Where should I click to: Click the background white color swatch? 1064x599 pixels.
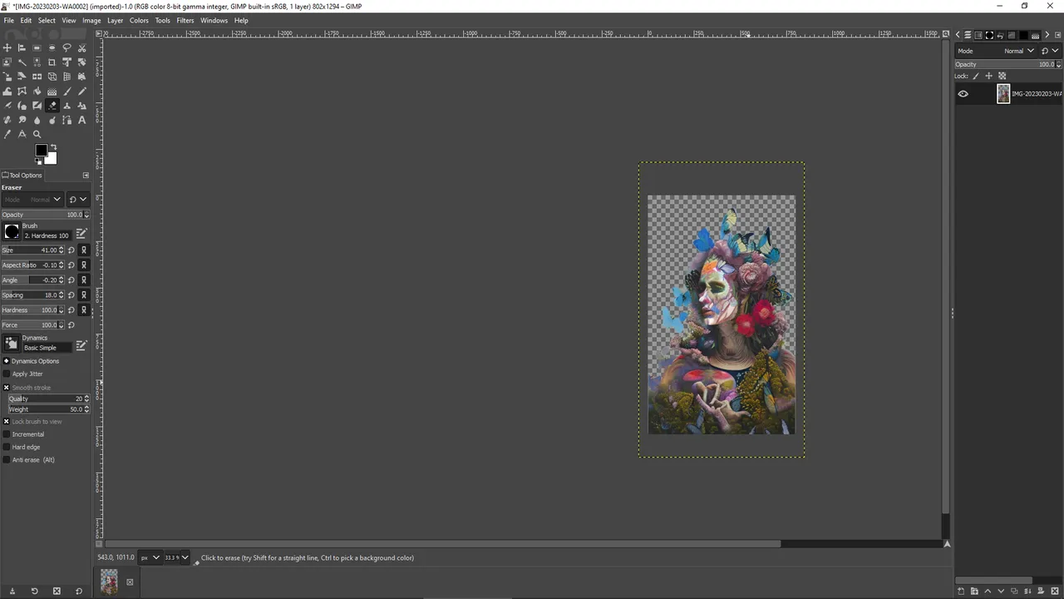coord(52,159)
